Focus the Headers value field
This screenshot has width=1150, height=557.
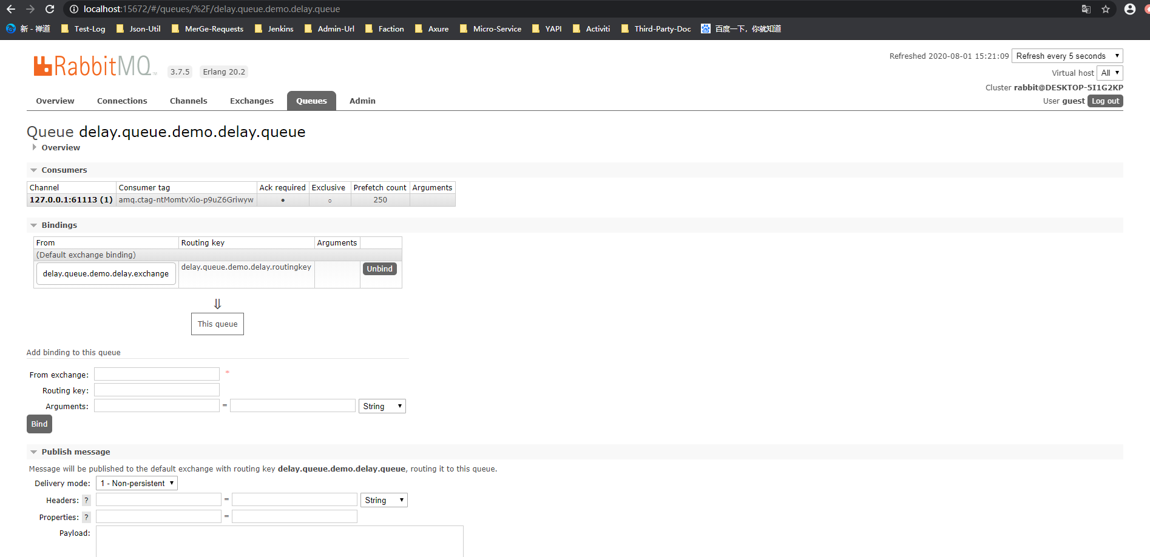pyautogui.click(x=294, y=499)
